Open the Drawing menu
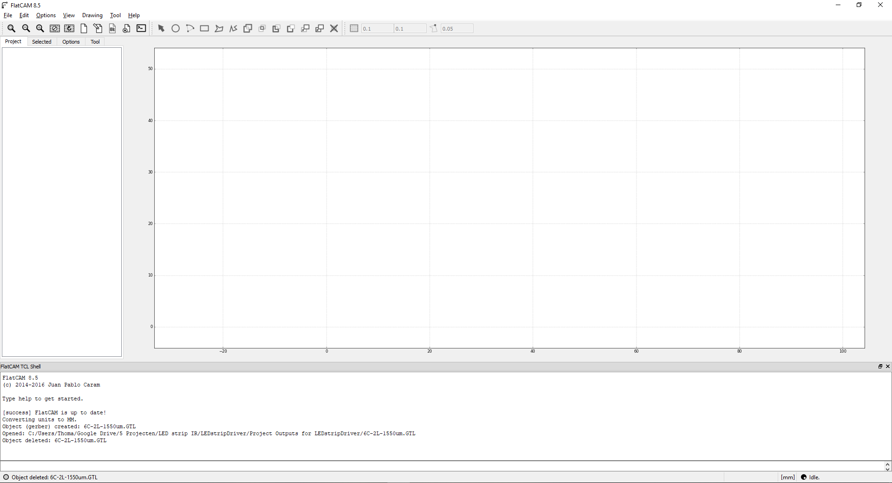This screenshot has height=483, width=892. 92,15
